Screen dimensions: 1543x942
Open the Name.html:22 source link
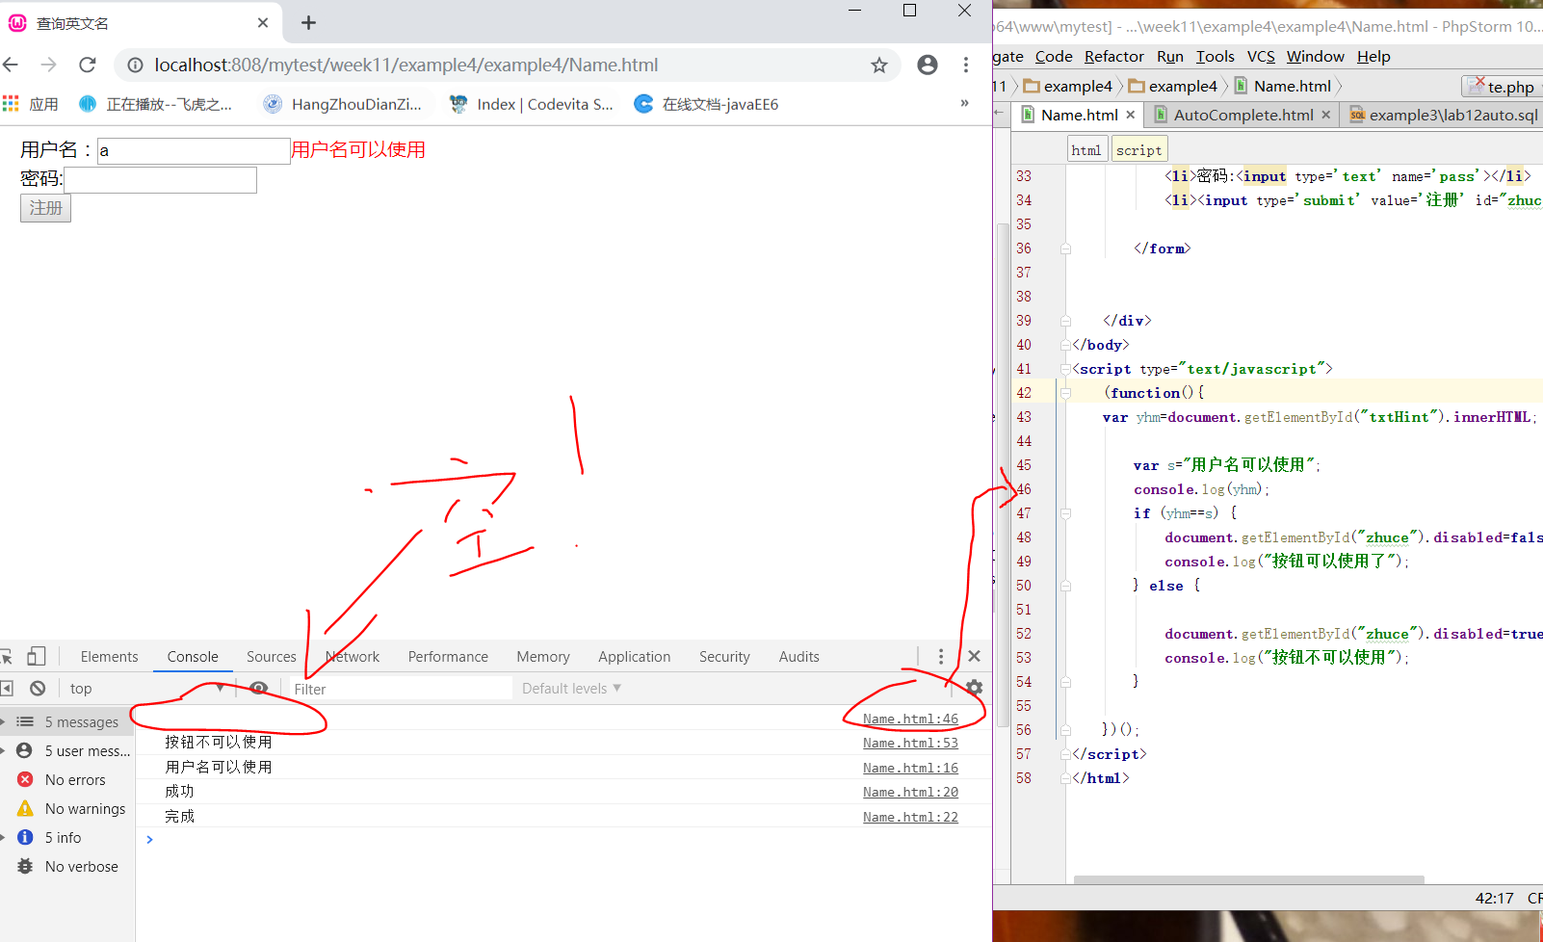(x=910, y=817)
